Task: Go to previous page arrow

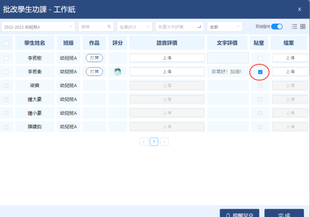Action: tap(143, 142)
